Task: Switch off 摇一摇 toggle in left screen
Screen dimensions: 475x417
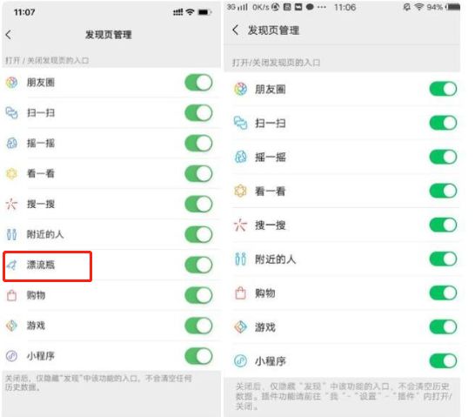Action: pos(198,144)
